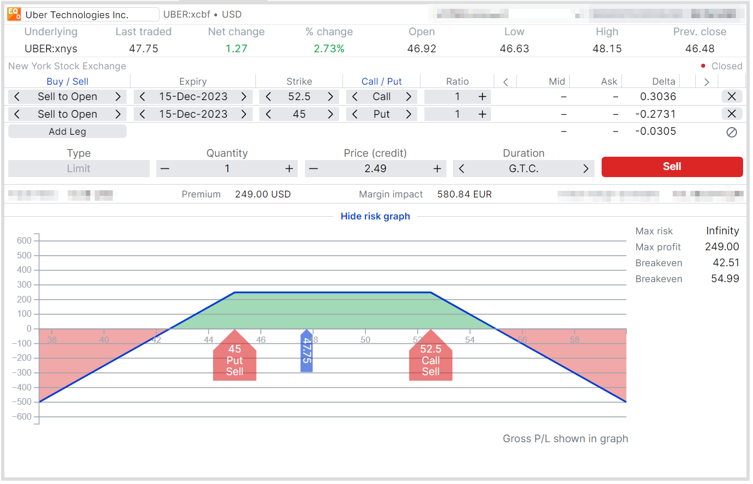Left arrow beside Put option type

click(x=355, y=114)
